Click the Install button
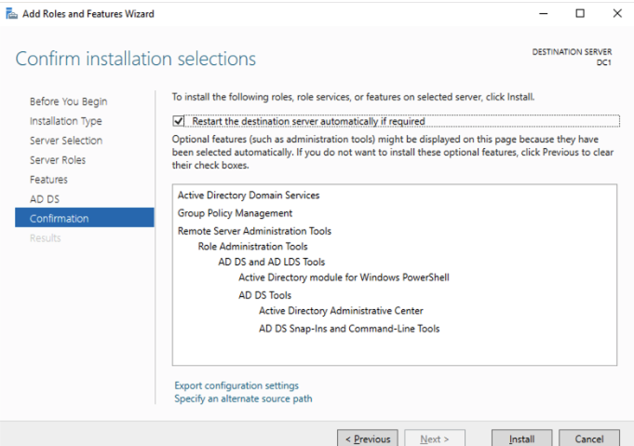 point(521,439)
